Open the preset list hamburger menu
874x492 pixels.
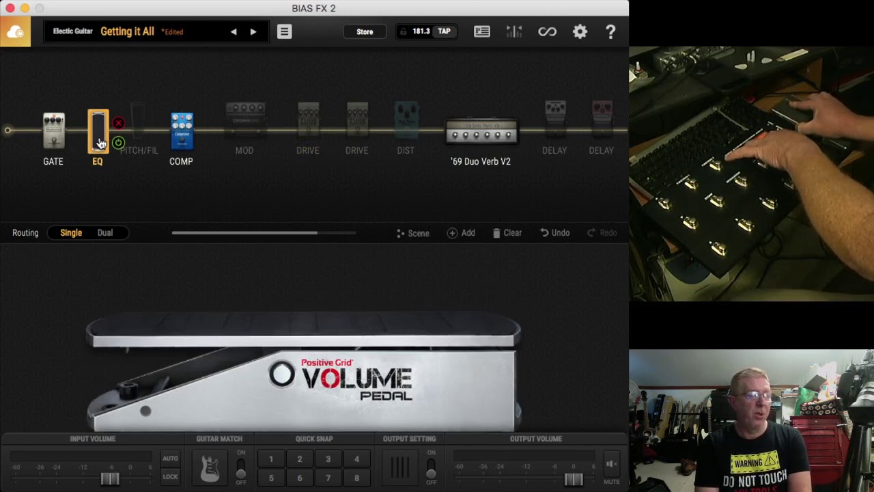(x=284, y=31)
